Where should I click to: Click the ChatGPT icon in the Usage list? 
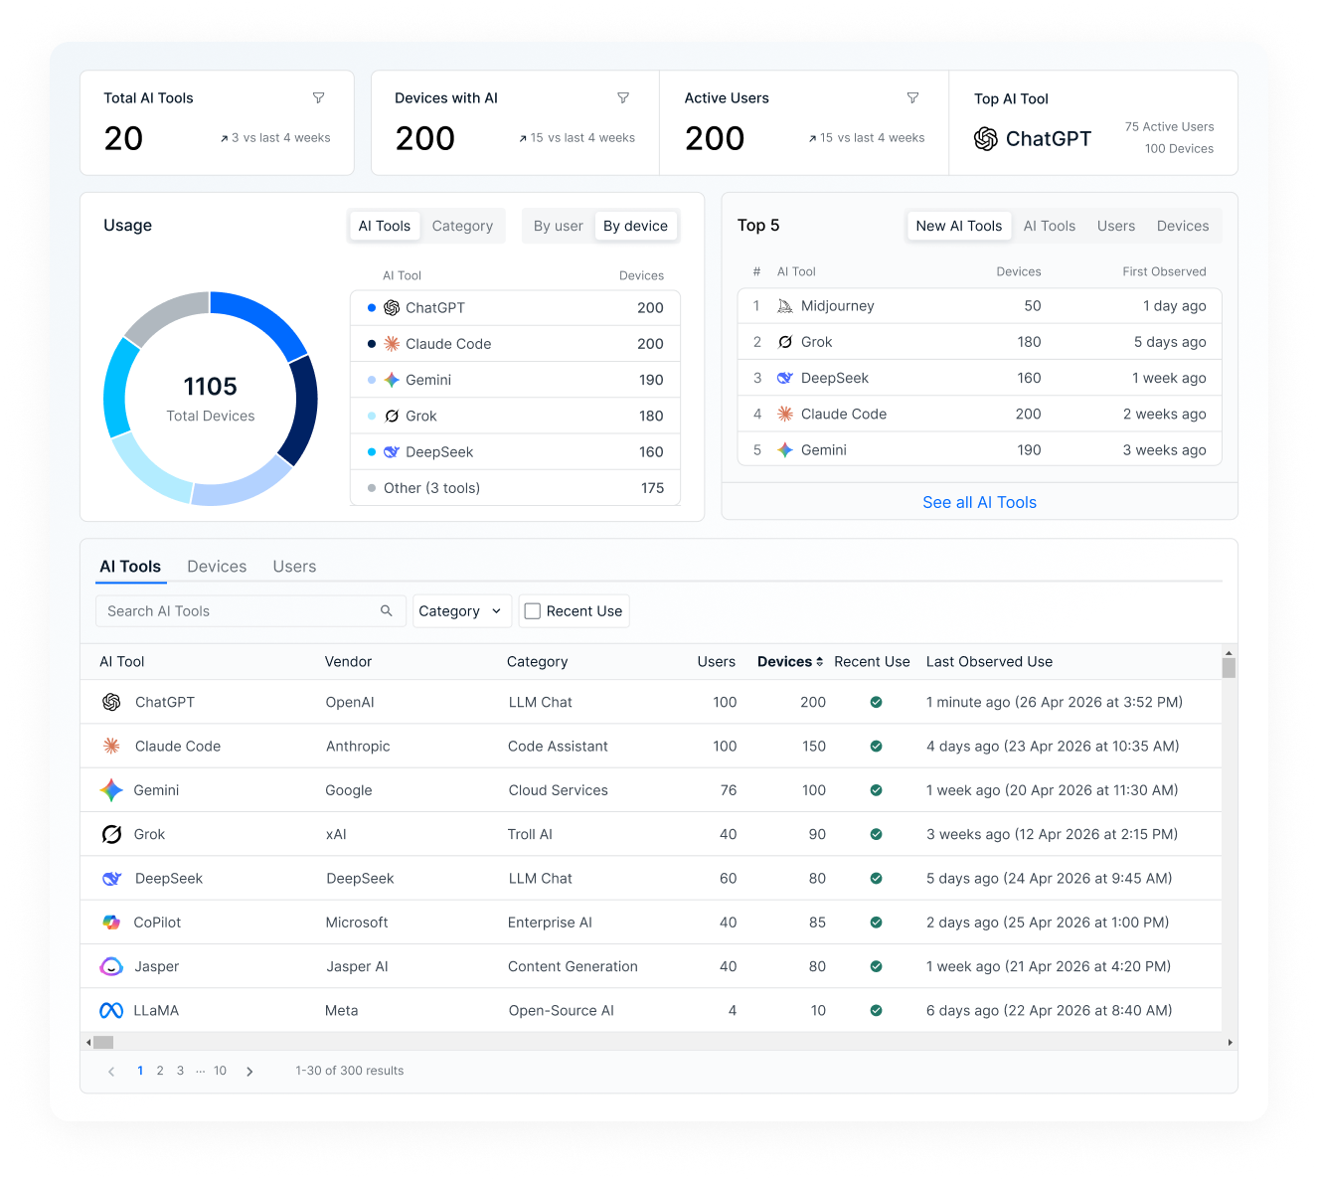click(x=392, y=308)
